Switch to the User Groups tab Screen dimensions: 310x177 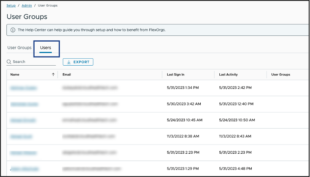coord(19,48)
